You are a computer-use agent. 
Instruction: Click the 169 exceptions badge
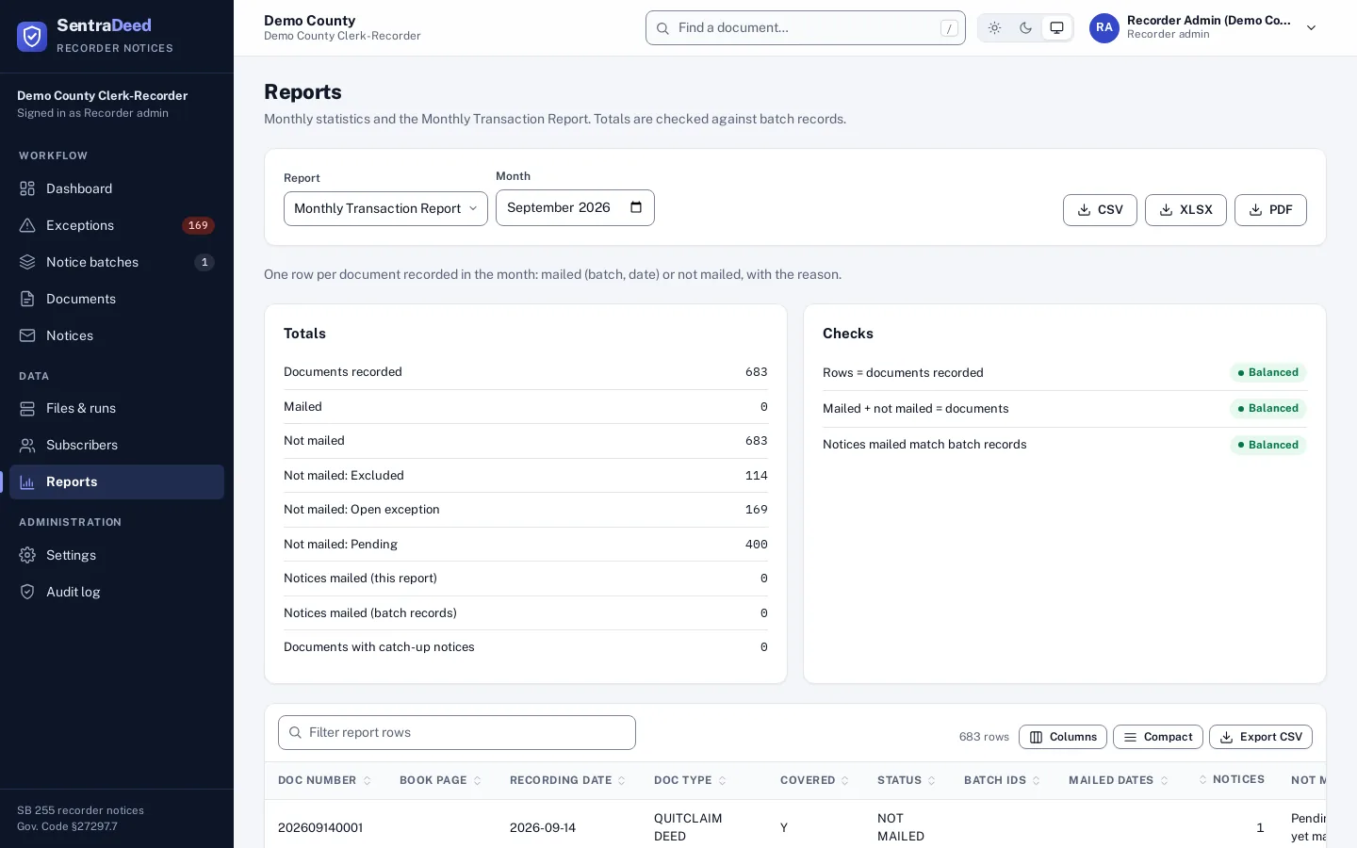pyautogui.click(x=198, y=225)
